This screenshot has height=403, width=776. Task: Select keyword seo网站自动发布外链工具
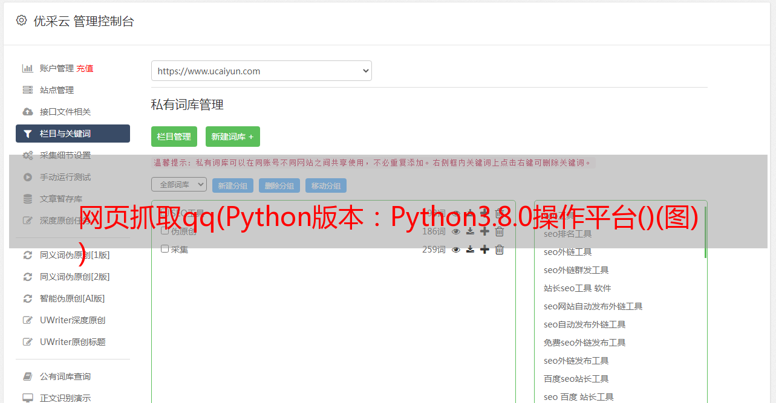[x=593, y=306]
